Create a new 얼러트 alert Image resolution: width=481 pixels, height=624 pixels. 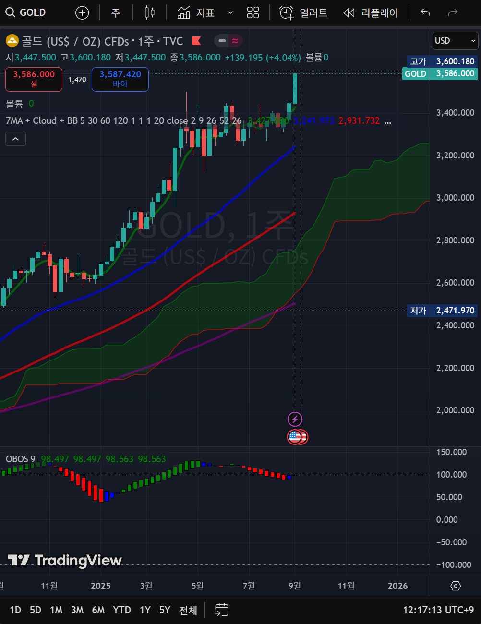303,13
